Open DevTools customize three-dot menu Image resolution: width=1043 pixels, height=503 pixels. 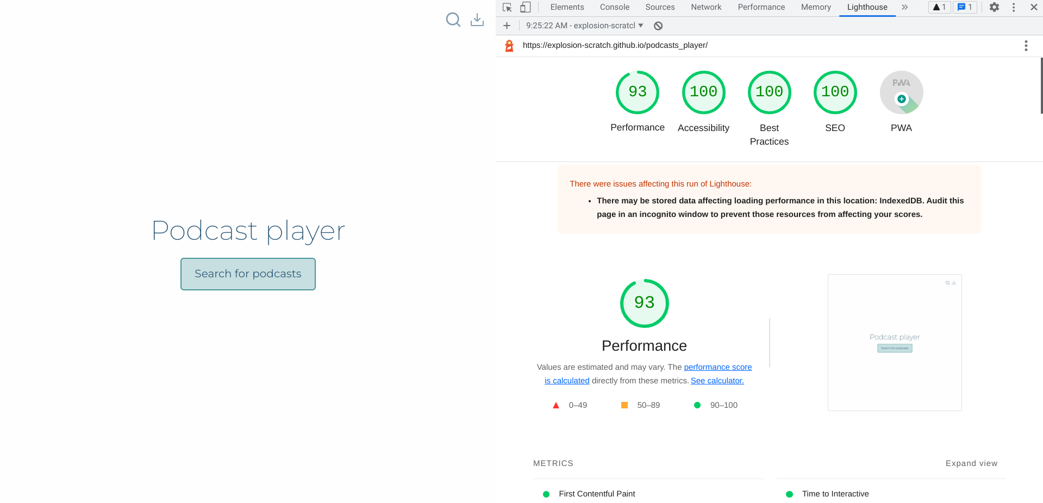1014,7
